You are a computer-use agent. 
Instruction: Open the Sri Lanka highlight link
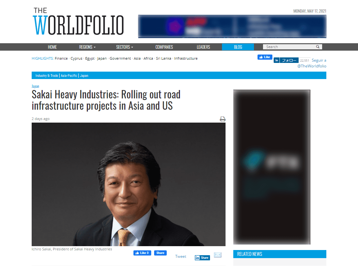[x=163, y=58]
